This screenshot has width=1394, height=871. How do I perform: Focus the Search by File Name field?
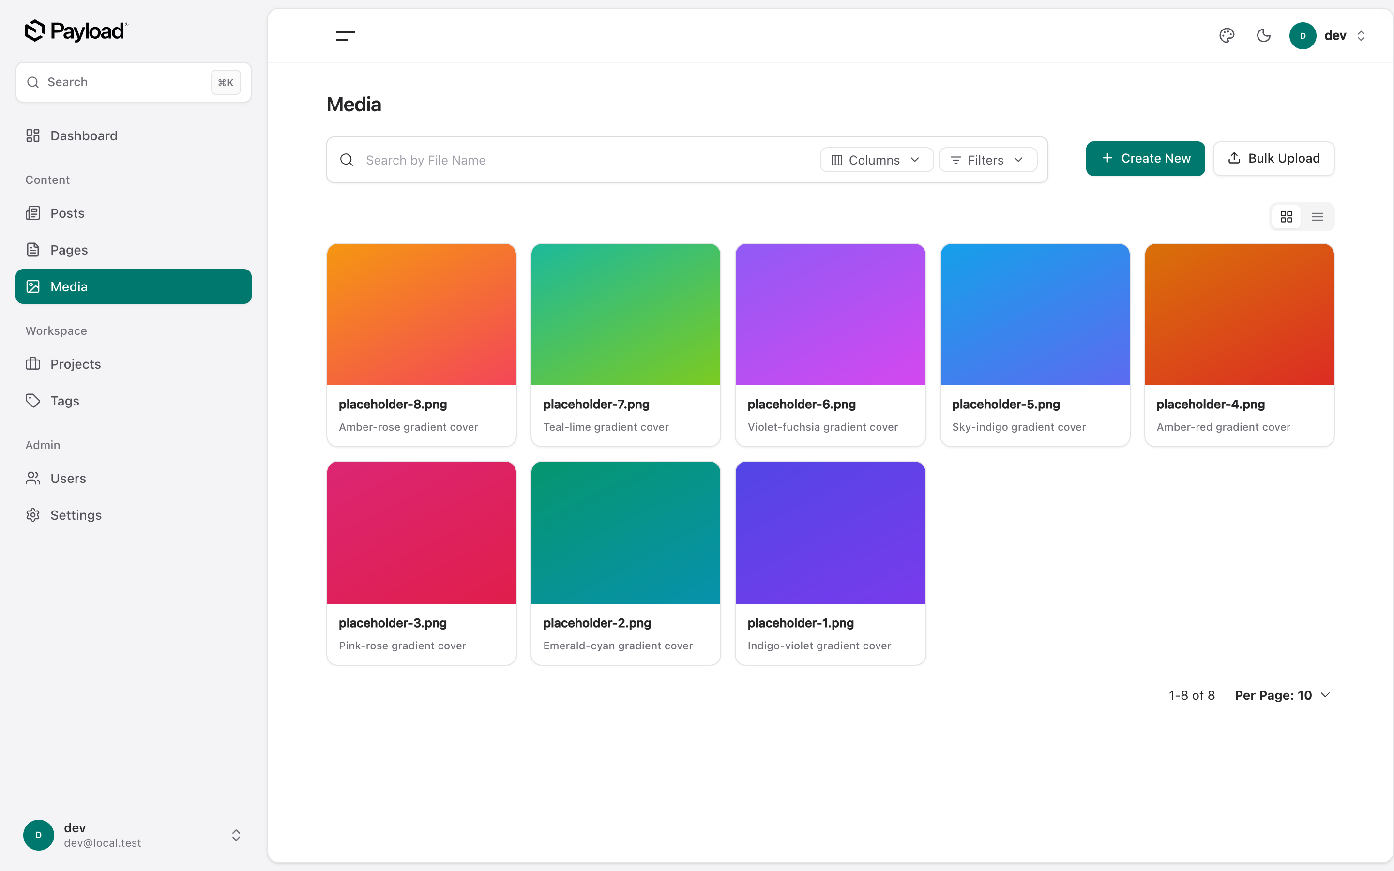pos(588,160)
